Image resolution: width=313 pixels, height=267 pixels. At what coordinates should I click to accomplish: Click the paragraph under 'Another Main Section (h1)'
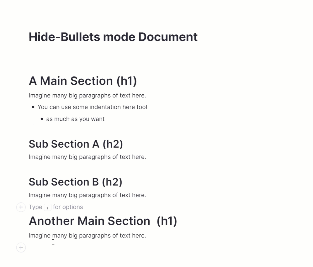[x=87, y=236]
